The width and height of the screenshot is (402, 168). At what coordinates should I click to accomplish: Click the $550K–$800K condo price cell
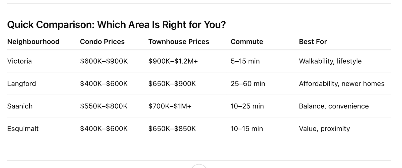point(104,106)
